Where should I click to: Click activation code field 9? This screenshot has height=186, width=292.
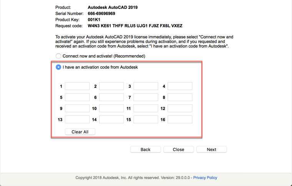pos(77,109)
